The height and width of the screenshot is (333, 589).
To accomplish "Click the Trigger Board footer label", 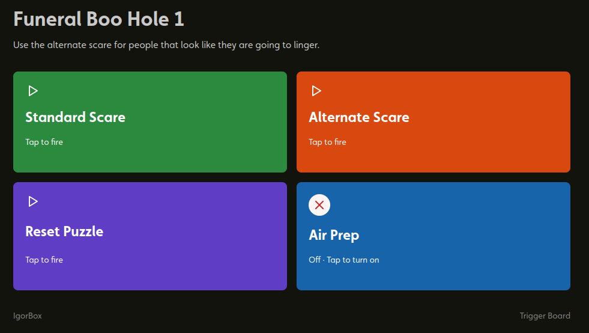I will (x=545, y=316).
